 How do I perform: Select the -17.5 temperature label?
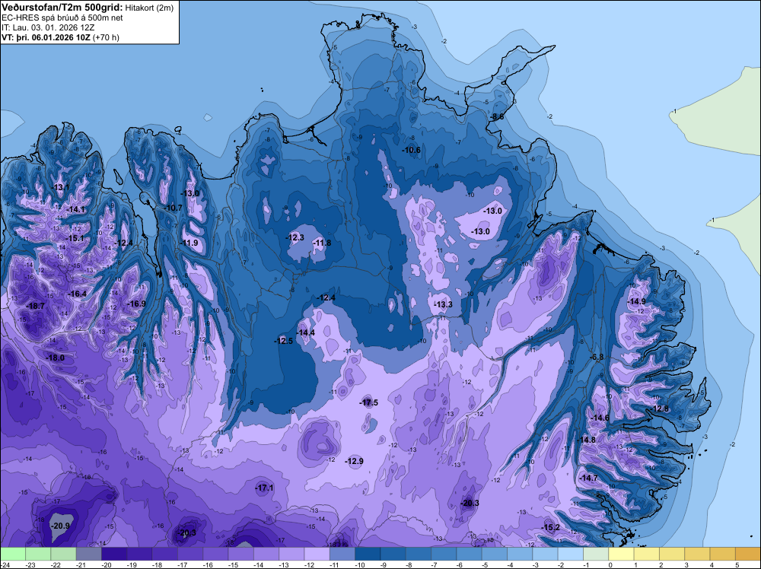click(368, 402)
